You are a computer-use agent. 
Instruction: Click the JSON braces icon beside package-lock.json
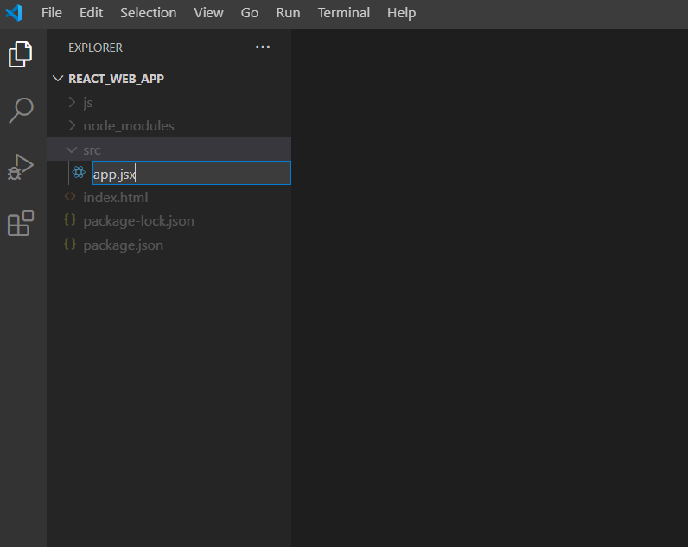[x=70, y=219]
